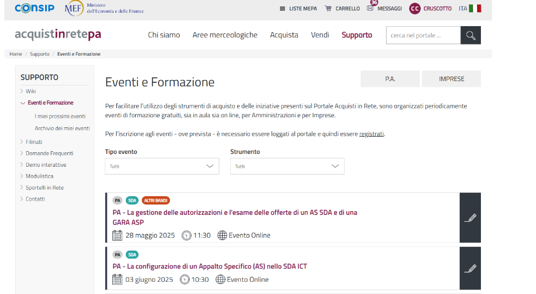Click pencil icon for the 28 maggio event
The width and height of the screenshot is (536, 294).
coord(470,218)
